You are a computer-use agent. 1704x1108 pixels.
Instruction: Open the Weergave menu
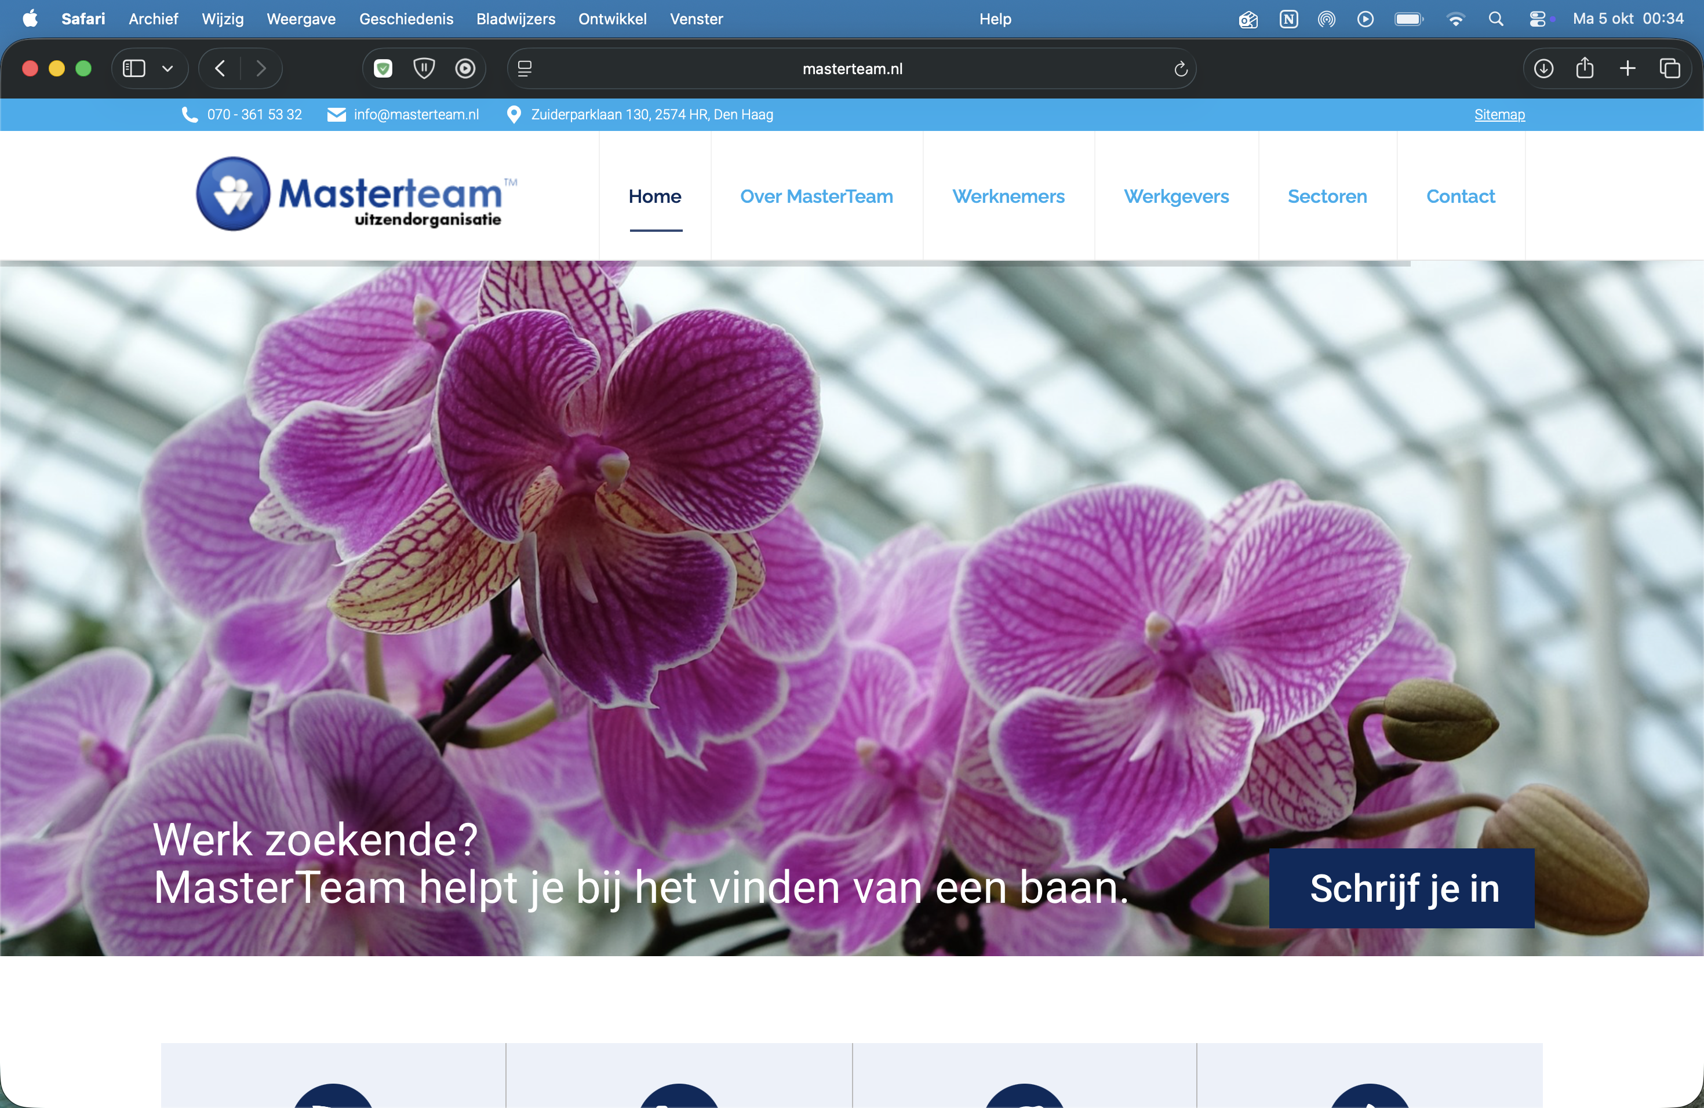301,19
